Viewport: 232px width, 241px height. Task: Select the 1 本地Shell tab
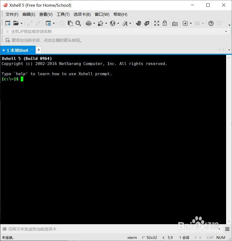point(17,50)
